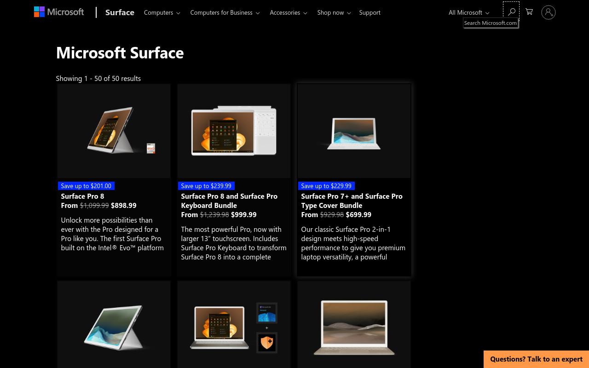Click the account sign-in avatar icon
Image resolution: width=589 pixels, height=368 pixels.
[x=549, y=12]
